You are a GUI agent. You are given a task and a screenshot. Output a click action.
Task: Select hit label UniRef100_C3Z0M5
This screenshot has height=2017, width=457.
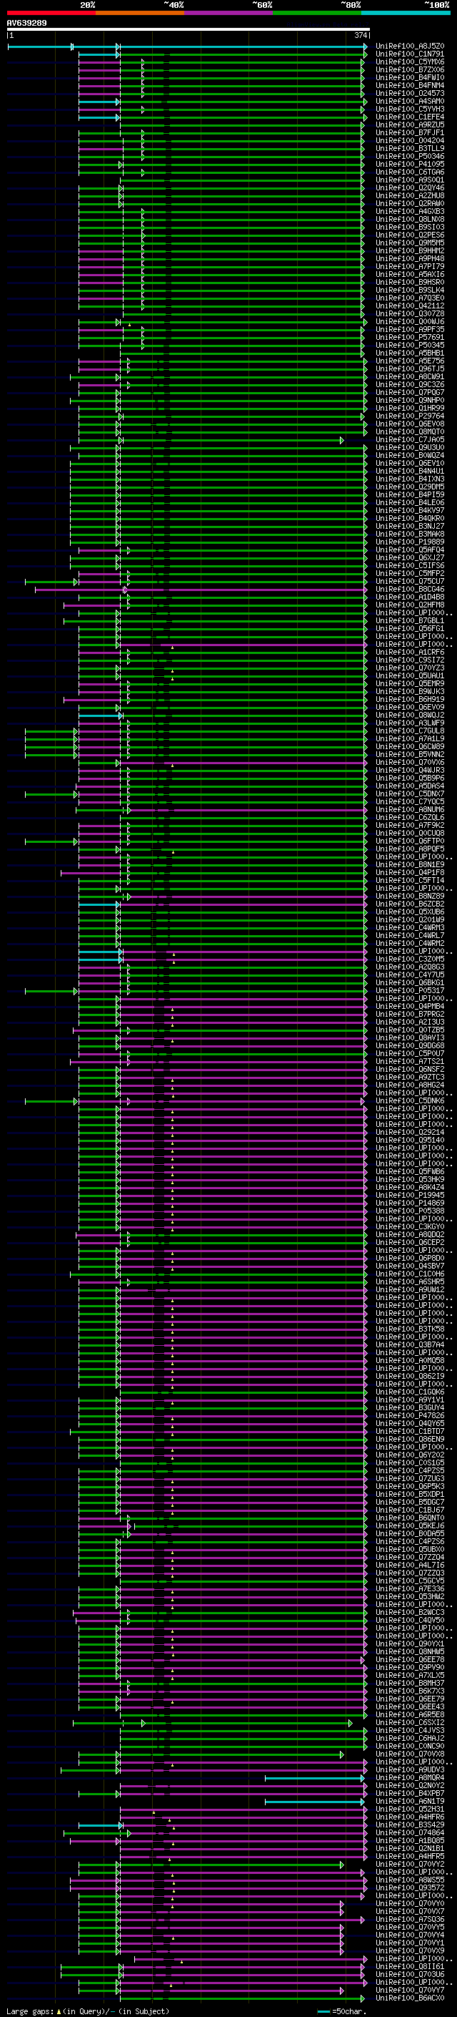(x=410, y=959)
